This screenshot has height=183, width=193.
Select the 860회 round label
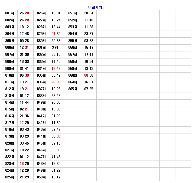point(73,76)
